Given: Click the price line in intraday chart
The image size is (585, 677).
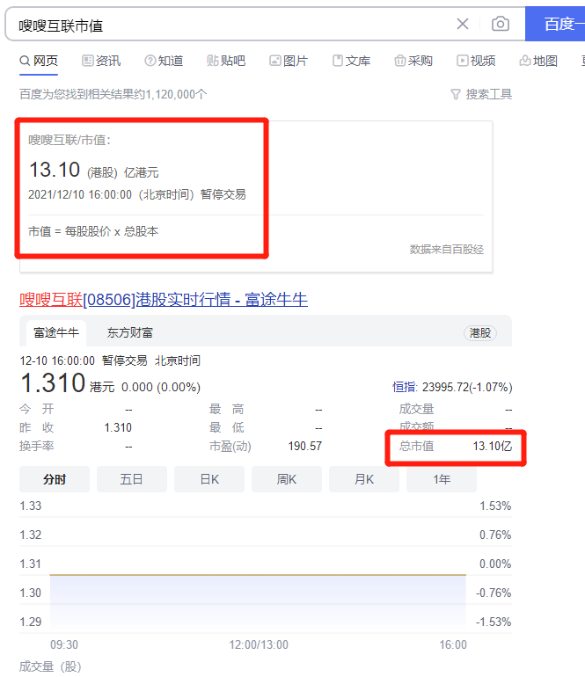Looking at the screenshot, I should (x=258, y=575).
